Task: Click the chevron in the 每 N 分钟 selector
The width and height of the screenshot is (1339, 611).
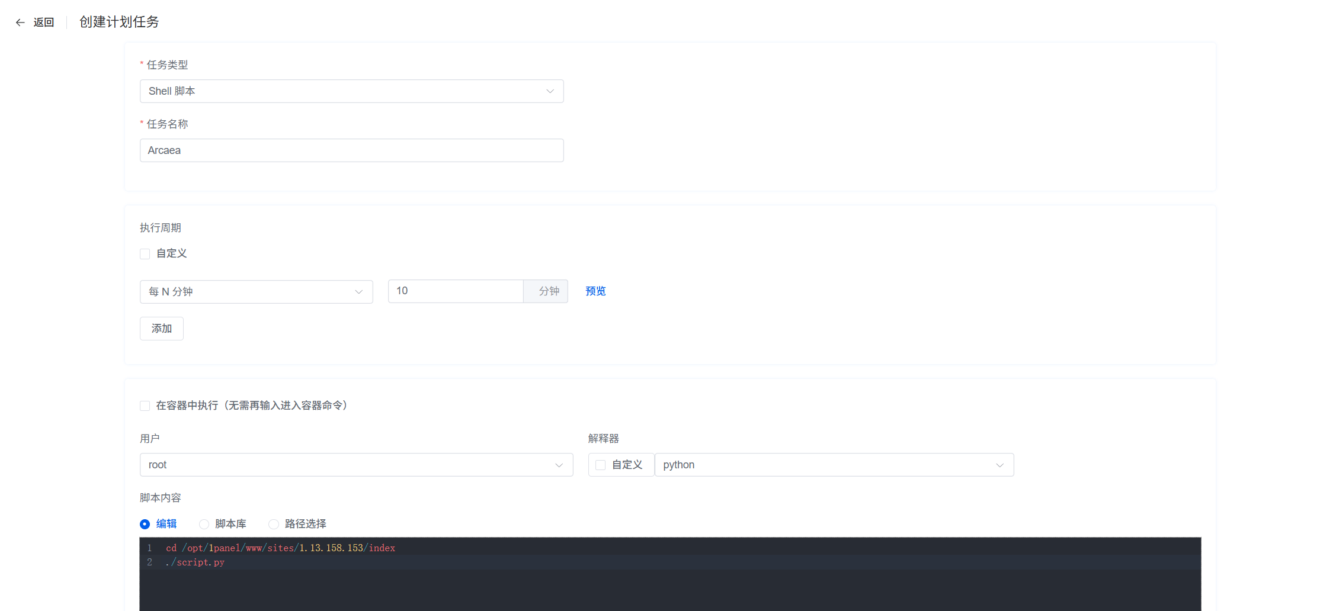Action: coord(358,292)
